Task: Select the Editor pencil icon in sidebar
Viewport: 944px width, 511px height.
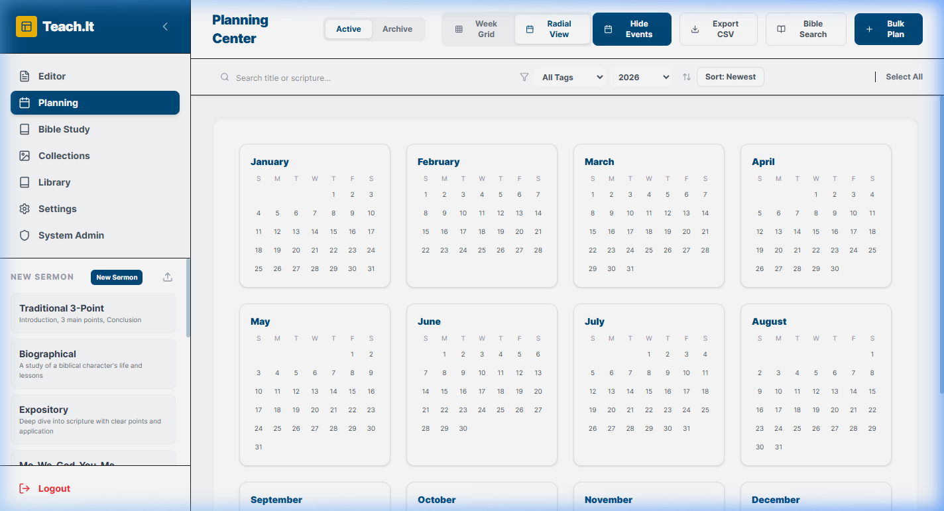Action: coord(25,76)
